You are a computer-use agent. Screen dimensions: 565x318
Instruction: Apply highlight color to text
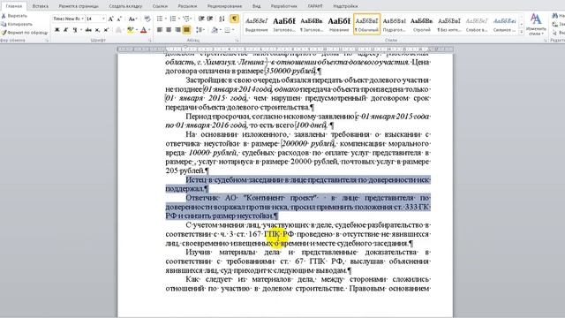130,30
